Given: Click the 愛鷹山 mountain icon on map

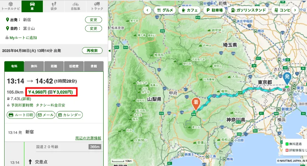Looking at the screenshot, I should tap(195, 143).
